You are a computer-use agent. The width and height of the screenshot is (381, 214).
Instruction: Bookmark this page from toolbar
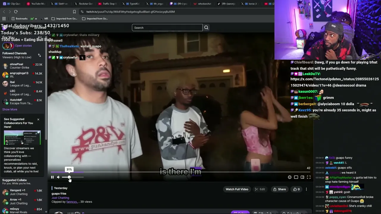[74, 12]
